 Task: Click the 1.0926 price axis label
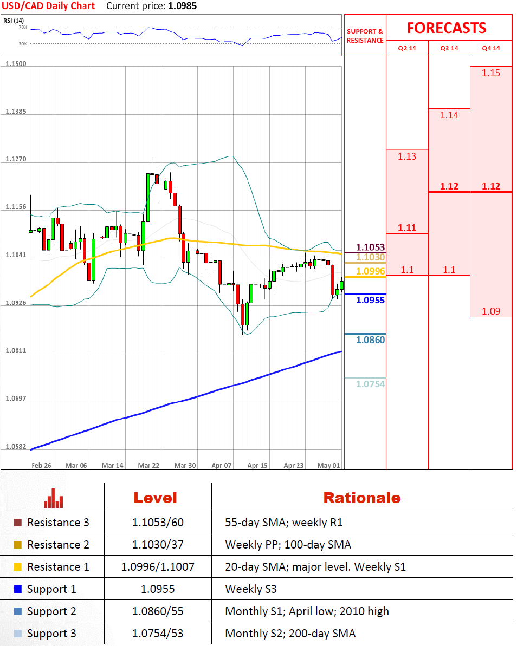tap(16, 303)
